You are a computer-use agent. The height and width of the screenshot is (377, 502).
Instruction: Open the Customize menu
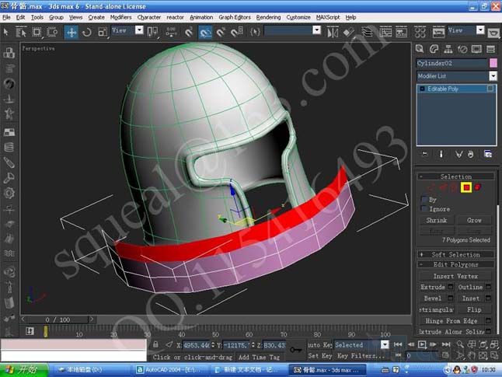tap(298, 17)
